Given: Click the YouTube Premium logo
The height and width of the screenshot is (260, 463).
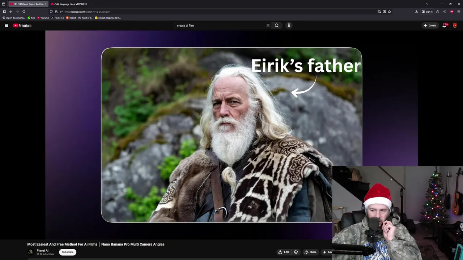Looking at the screenshot, I should tap(22, 26).
